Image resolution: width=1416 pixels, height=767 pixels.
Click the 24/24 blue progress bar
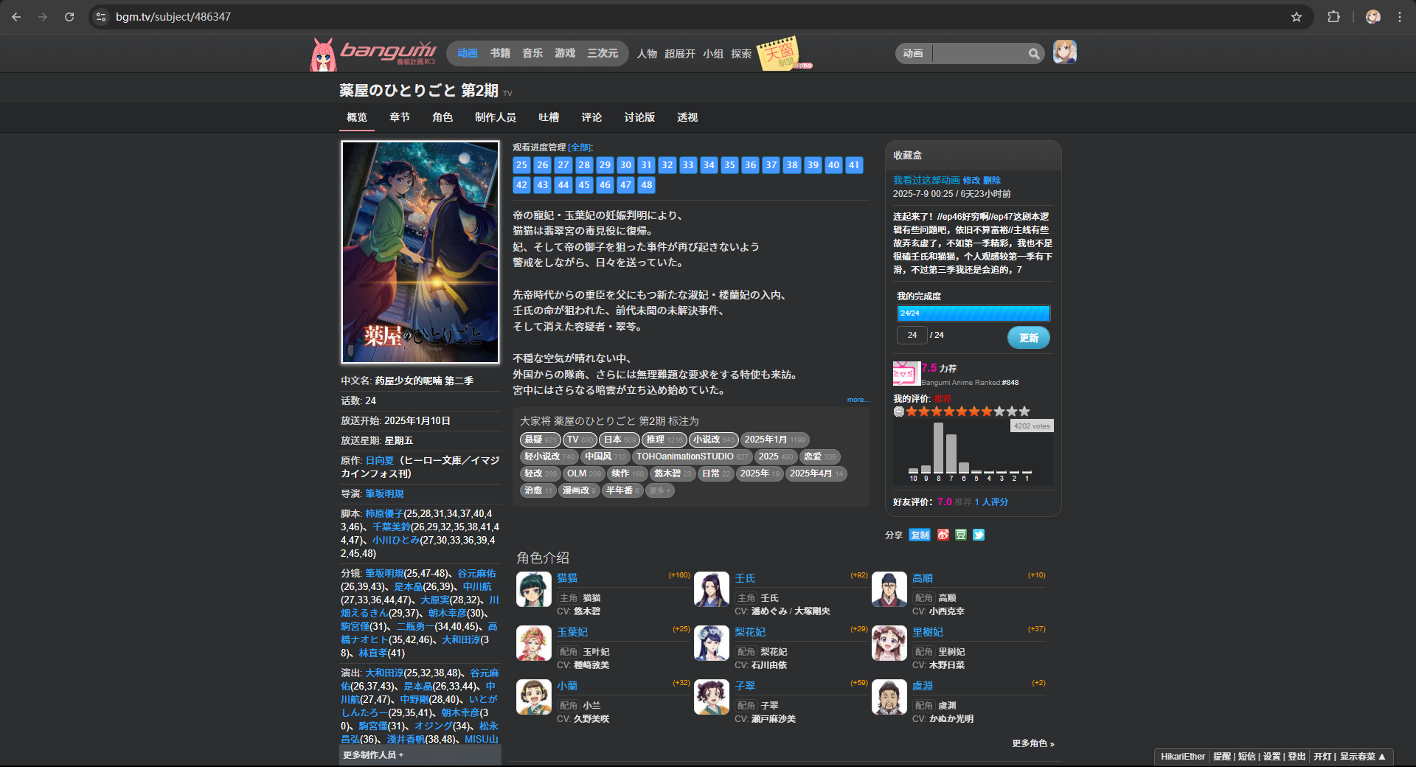pos(974,313)
